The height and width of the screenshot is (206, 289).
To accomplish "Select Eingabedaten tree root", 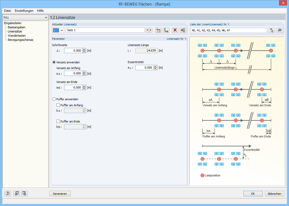I will click(x=13, y=23).
